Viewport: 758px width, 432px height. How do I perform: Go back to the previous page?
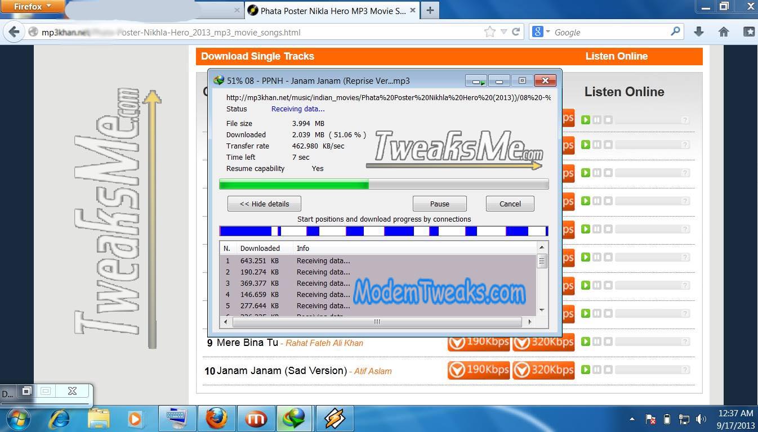pos(14,32)
